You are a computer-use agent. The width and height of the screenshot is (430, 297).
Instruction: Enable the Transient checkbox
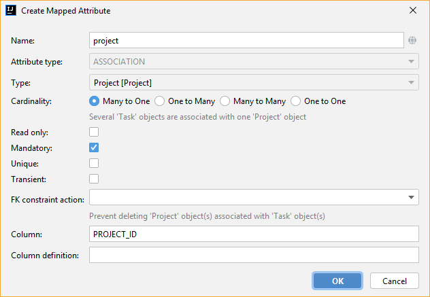94,179
